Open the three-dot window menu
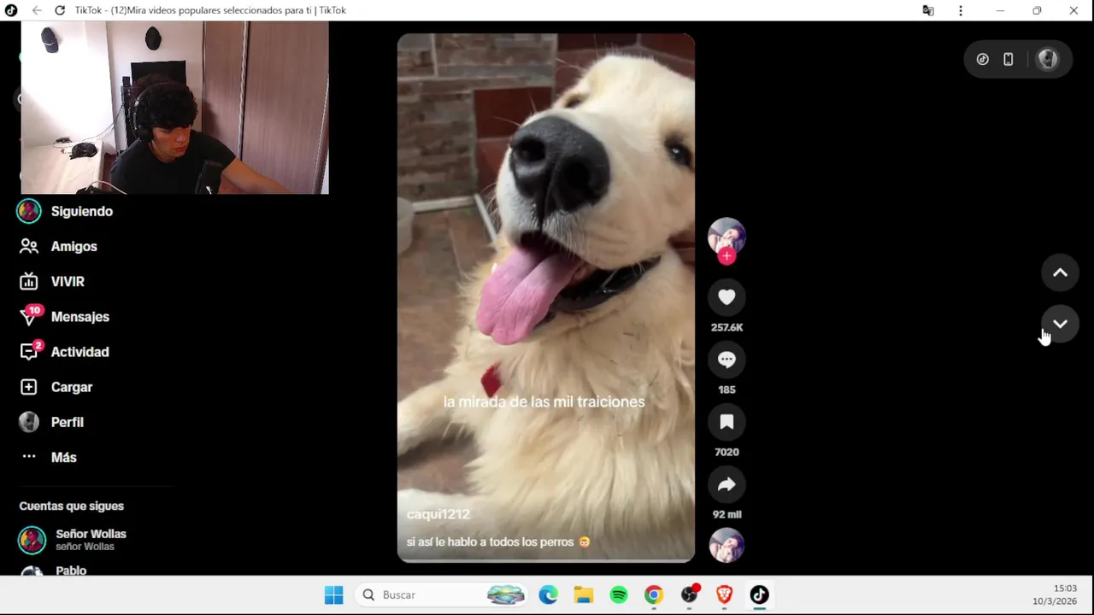The height and width of the screenshot is (615, 1094). [x=961, y=10]
